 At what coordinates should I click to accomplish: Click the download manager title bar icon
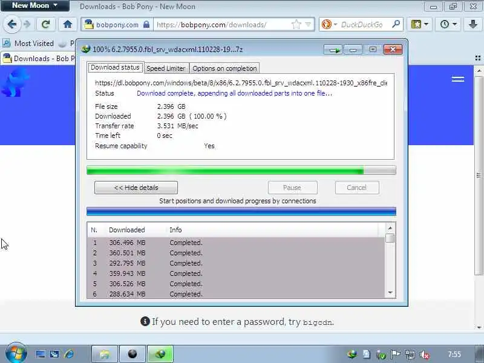coord(86,50)
